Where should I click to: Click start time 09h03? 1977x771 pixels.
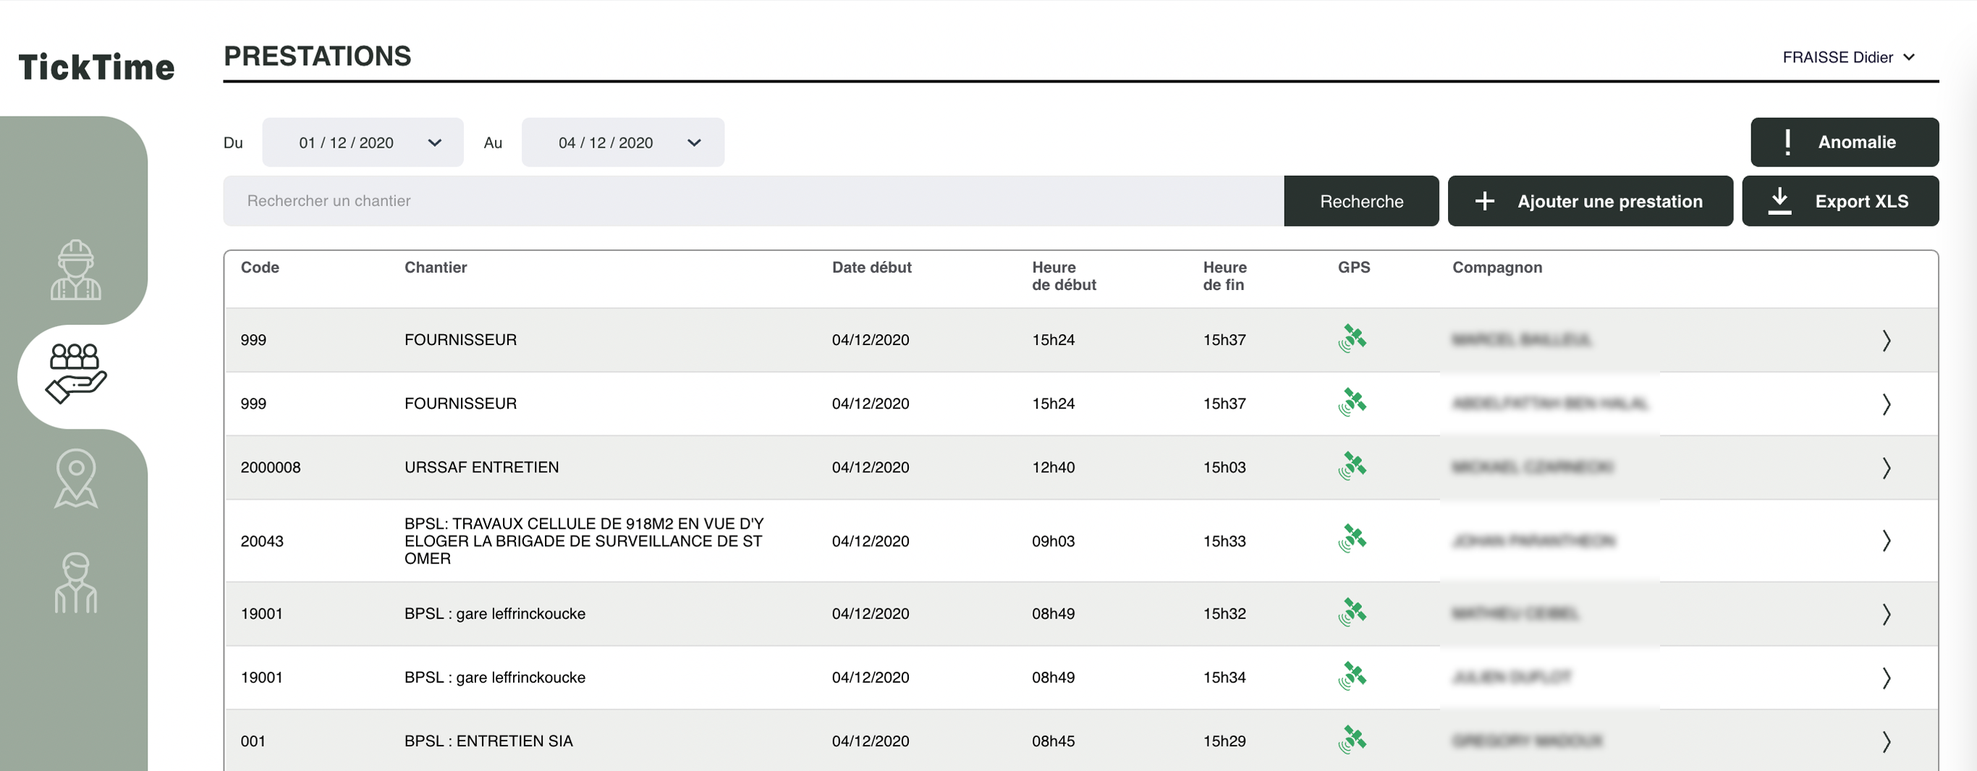tap(1053, 541)
